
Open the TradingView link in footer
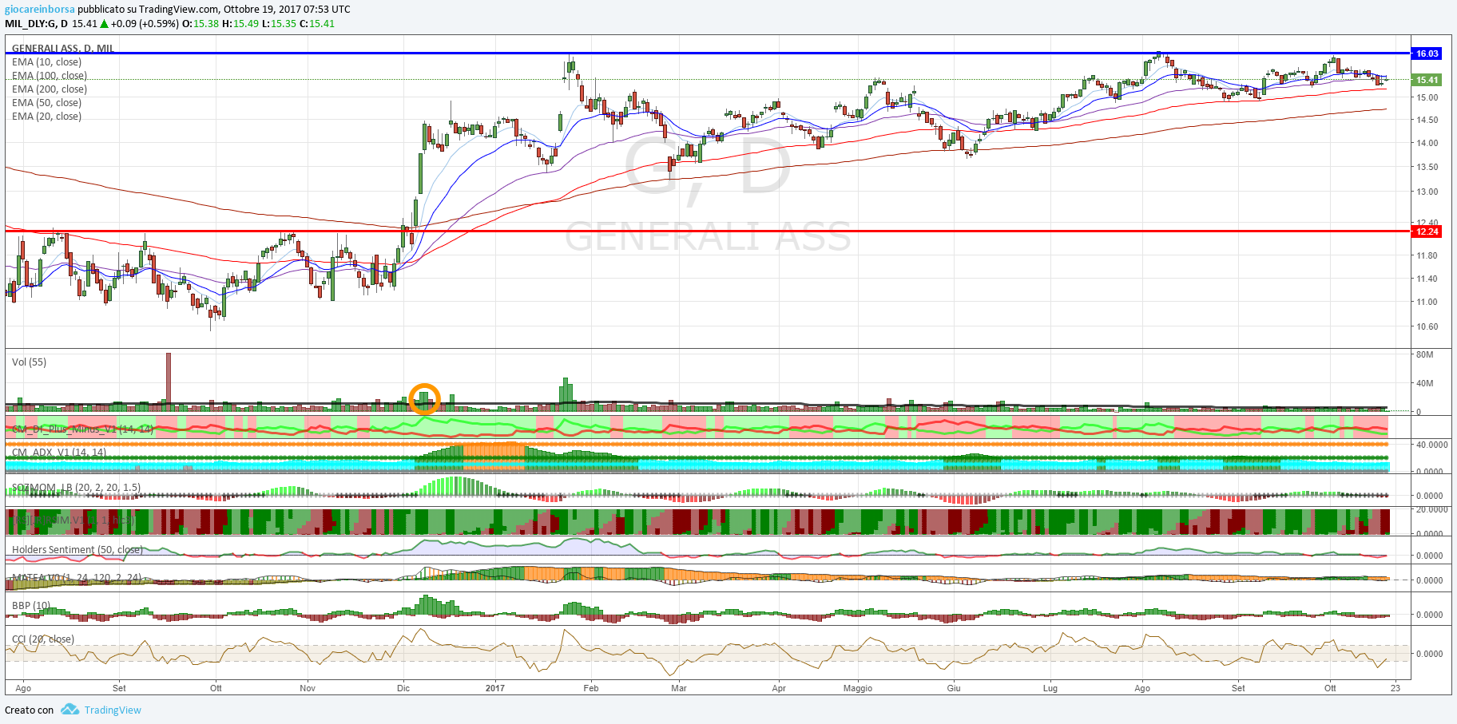click(x=113, y=710)
